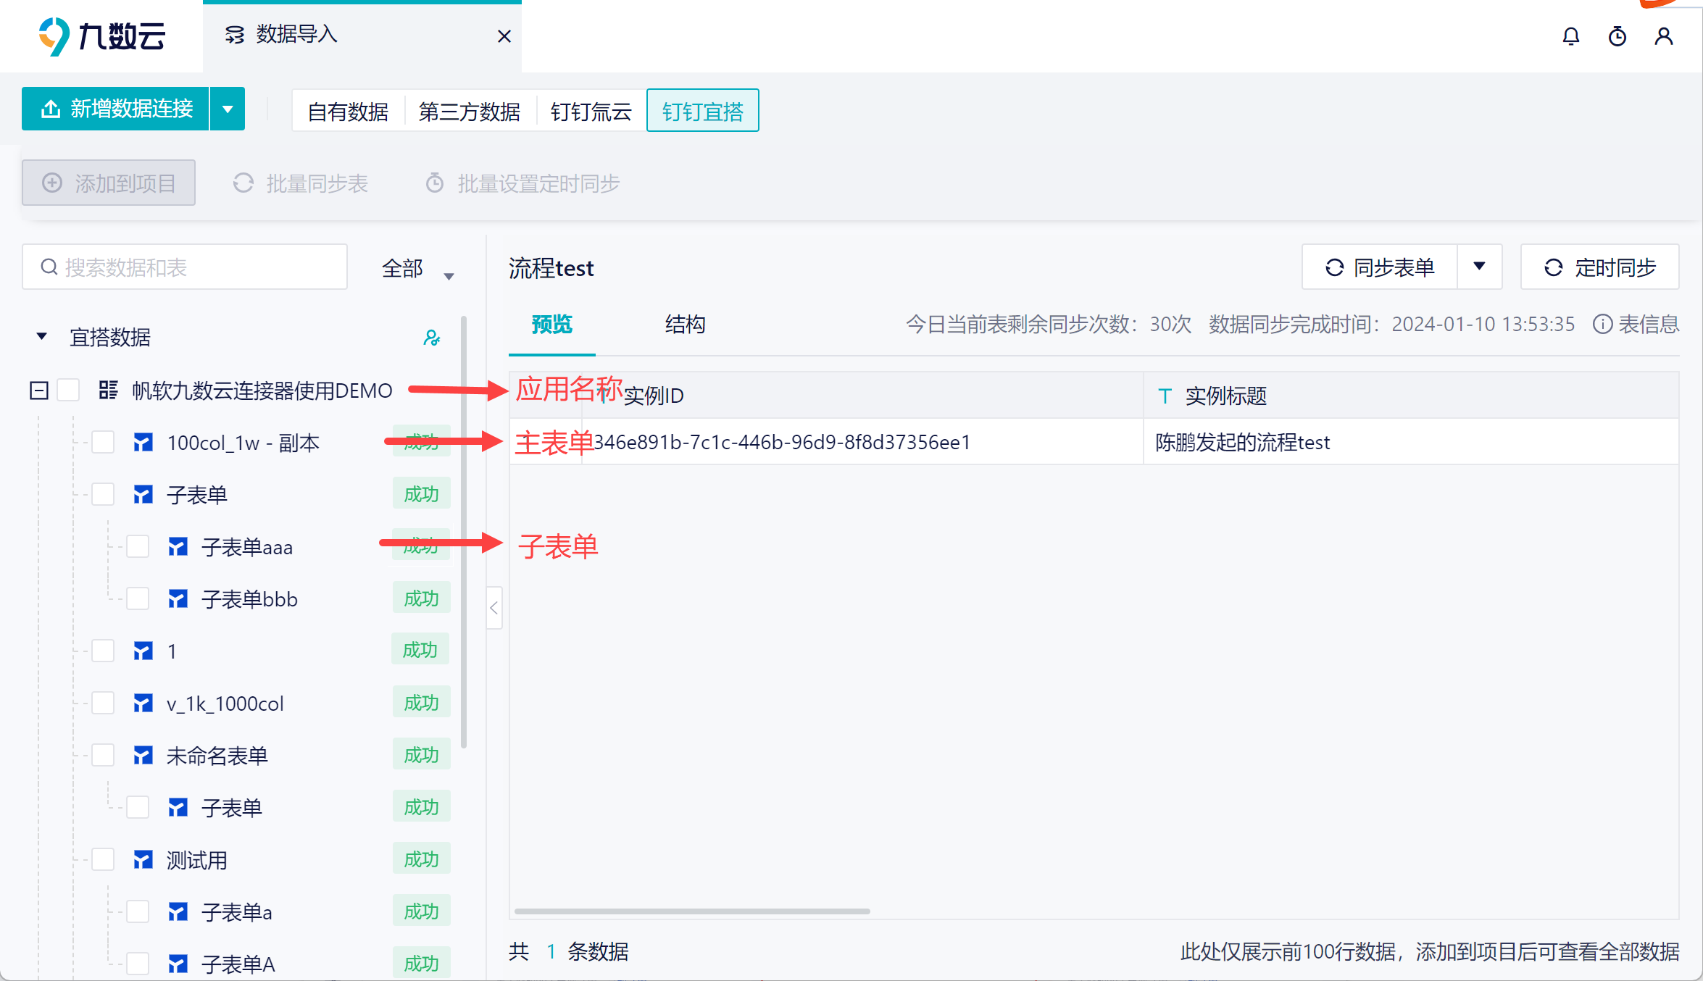The image size is (1703, 981).
Task: Collapse the 帆软九数云连接器使用DEMO tree node
Action: click(39, 391)
